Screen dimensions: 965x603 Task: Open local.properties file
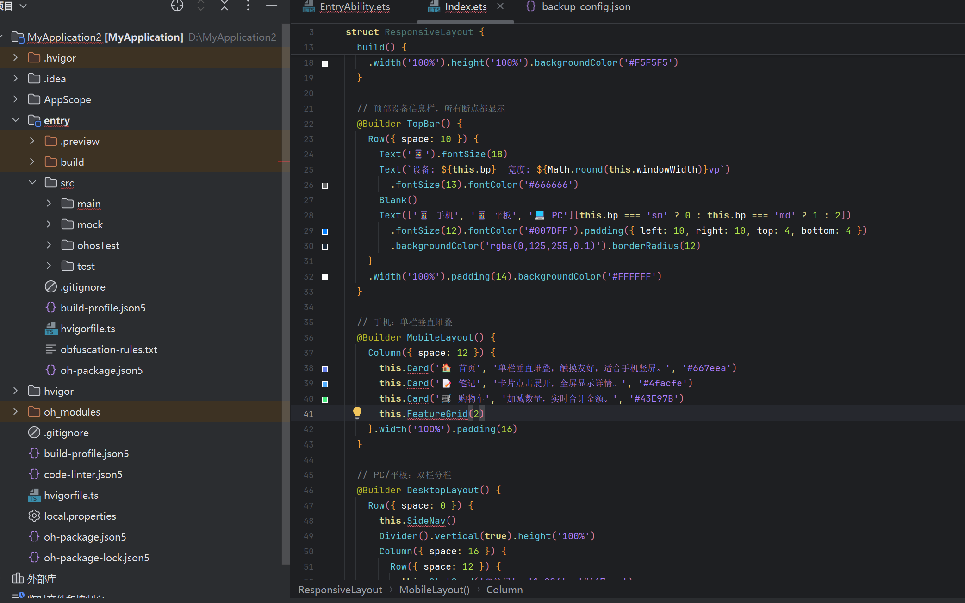[x=80, y=516]
